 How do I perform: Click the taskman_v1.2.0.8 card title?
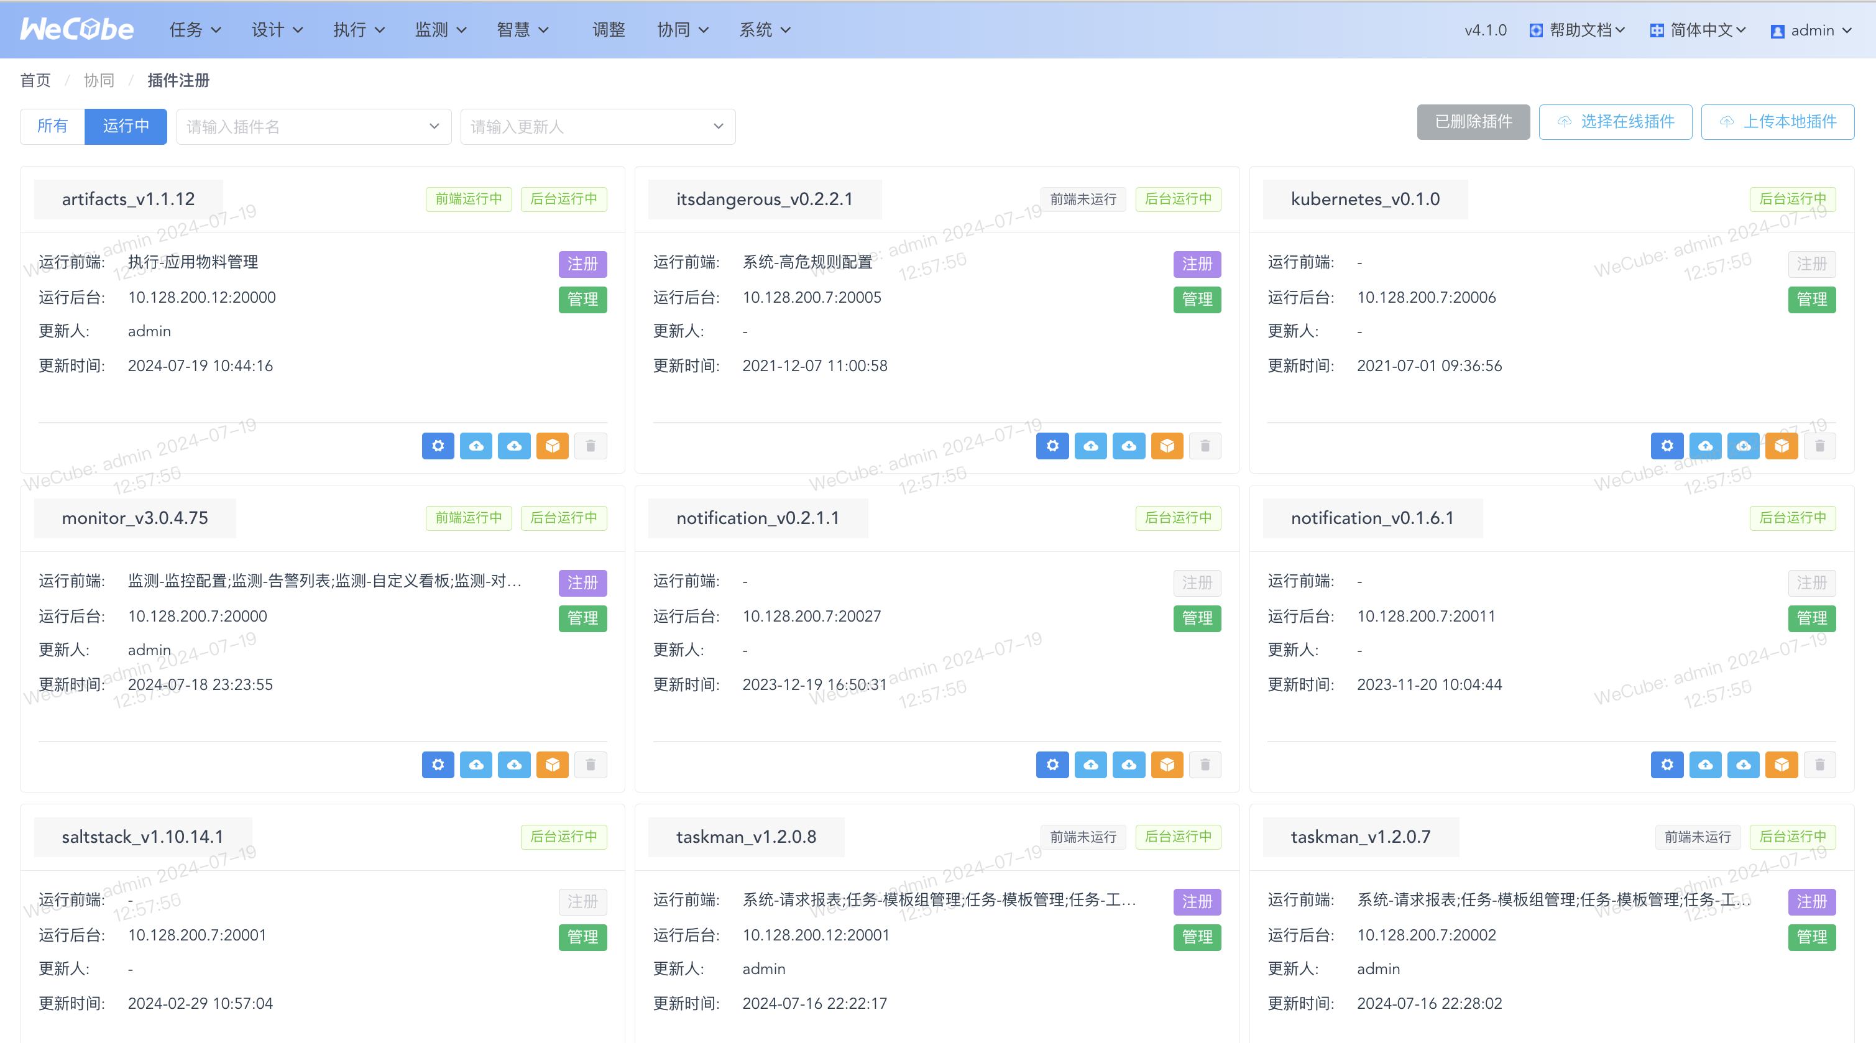[747, 837]
